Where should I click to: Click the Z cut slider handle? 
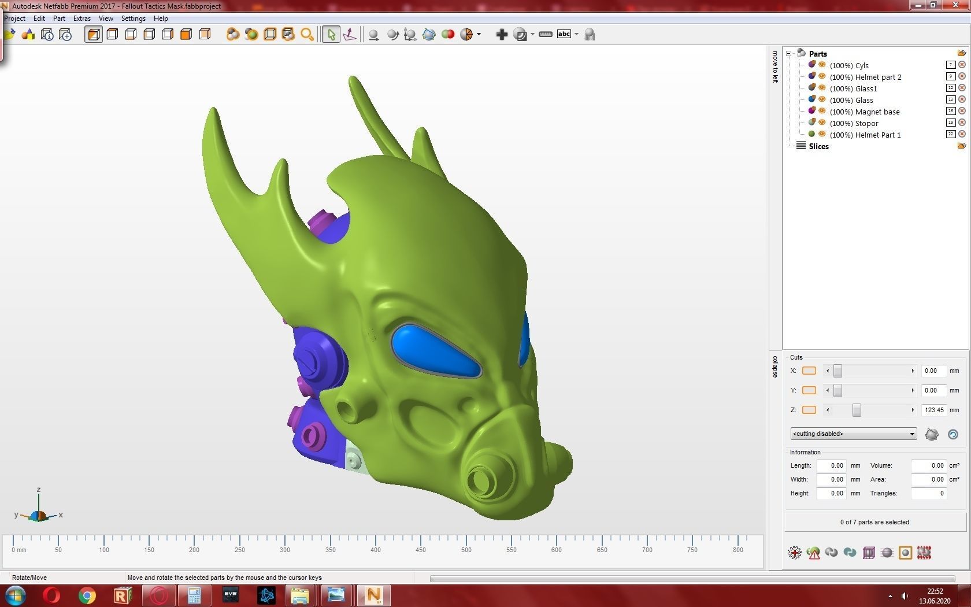point(857,410)
